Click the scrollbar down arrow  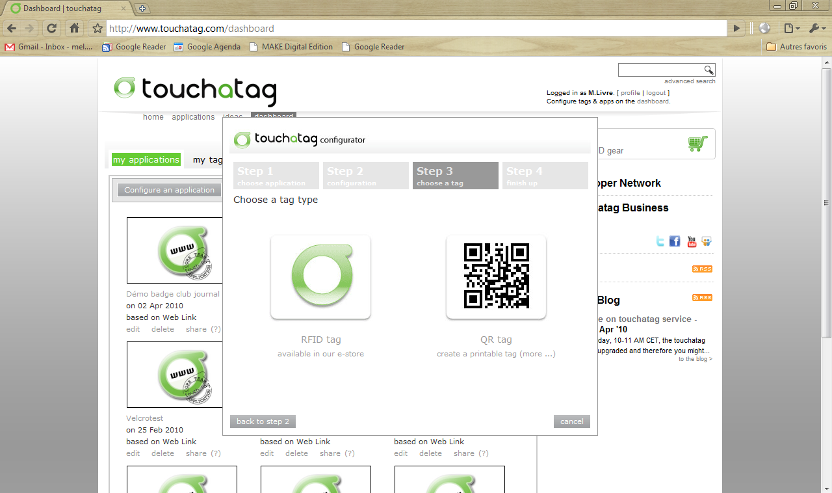[x=825, y=487]
